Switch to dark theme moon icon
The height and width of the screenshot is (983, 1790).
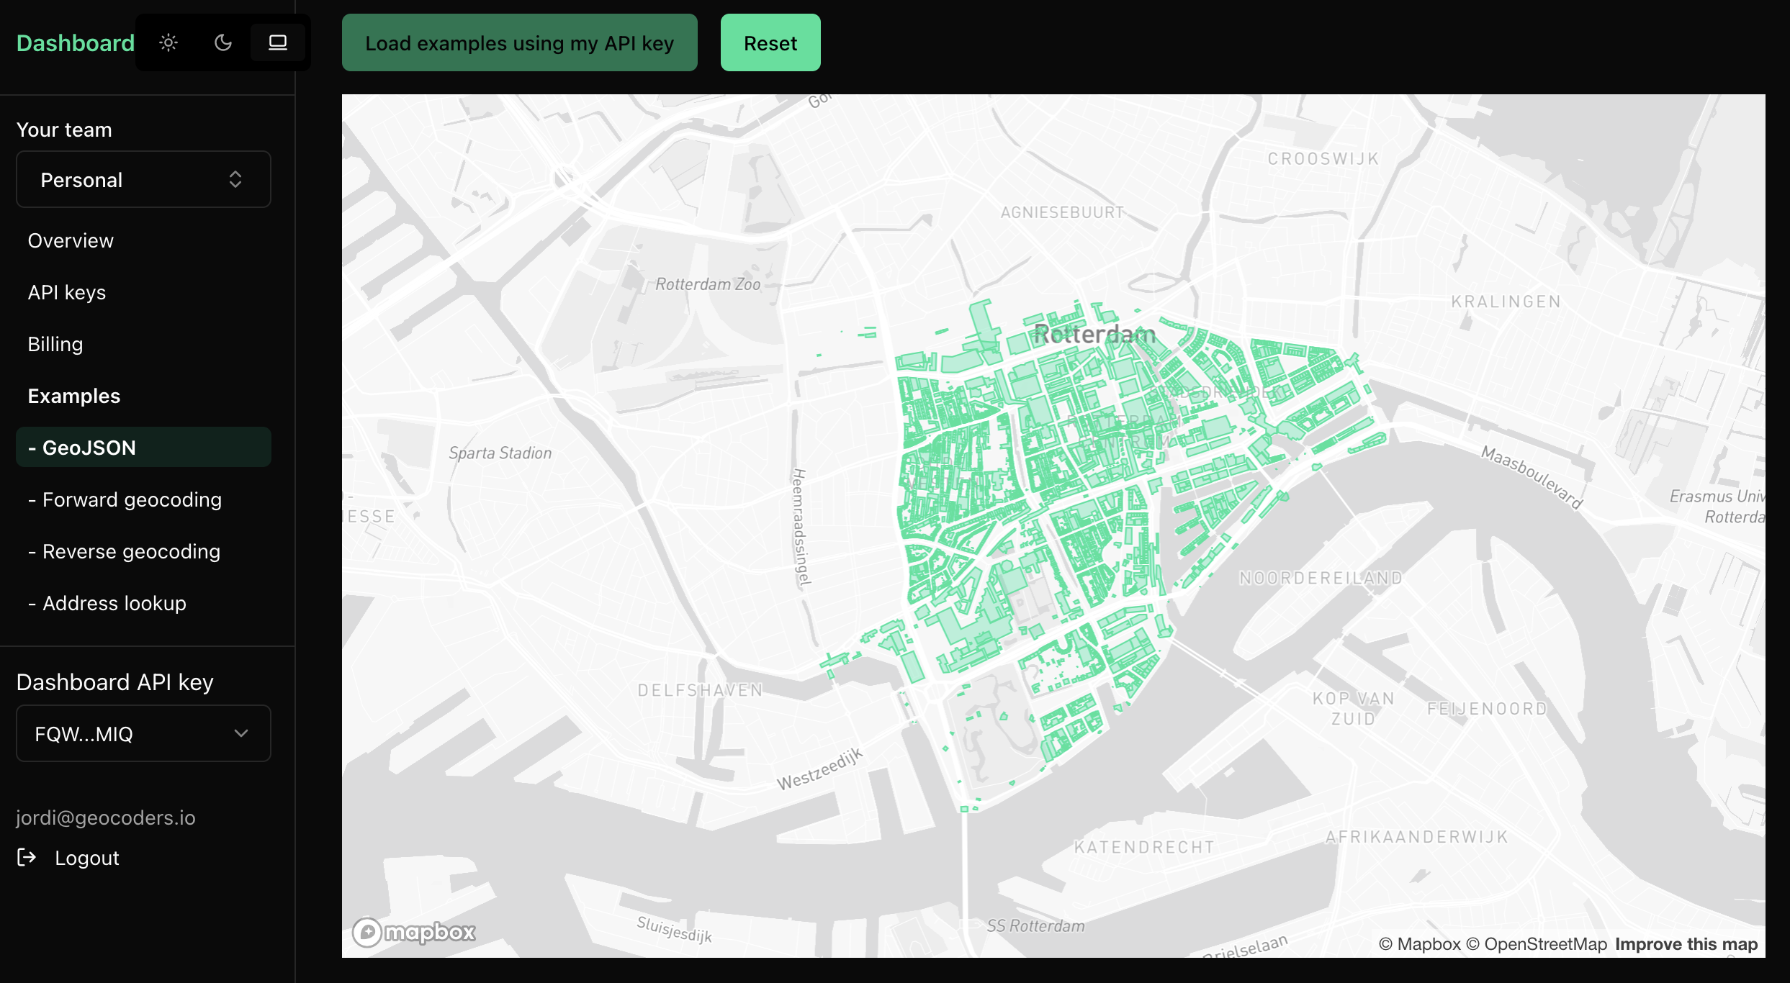tap(223, 42)
